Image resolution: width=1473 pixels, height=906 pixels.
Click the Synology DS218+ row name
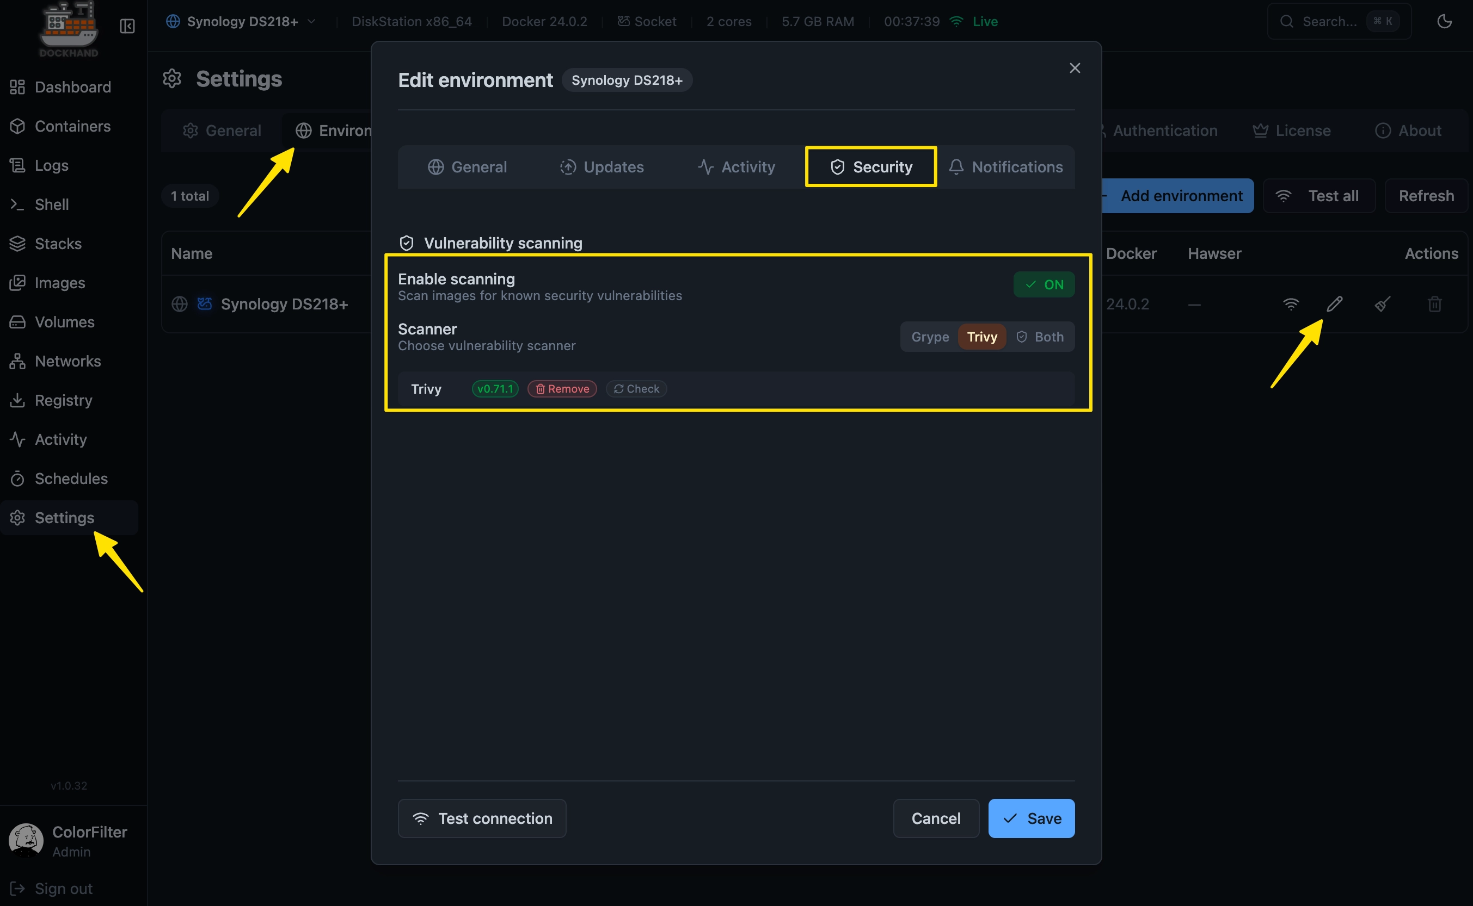284,305
